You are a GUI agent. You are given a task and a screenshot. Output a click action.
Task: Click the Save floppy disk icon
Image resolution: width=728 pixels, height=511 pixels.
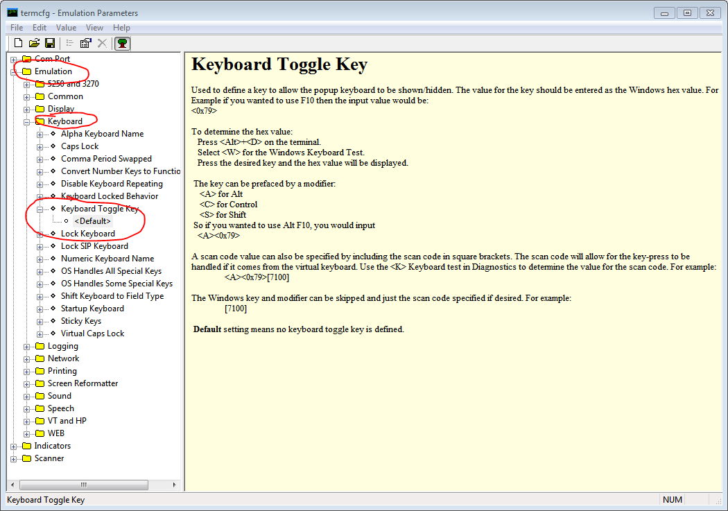point(49,43)
